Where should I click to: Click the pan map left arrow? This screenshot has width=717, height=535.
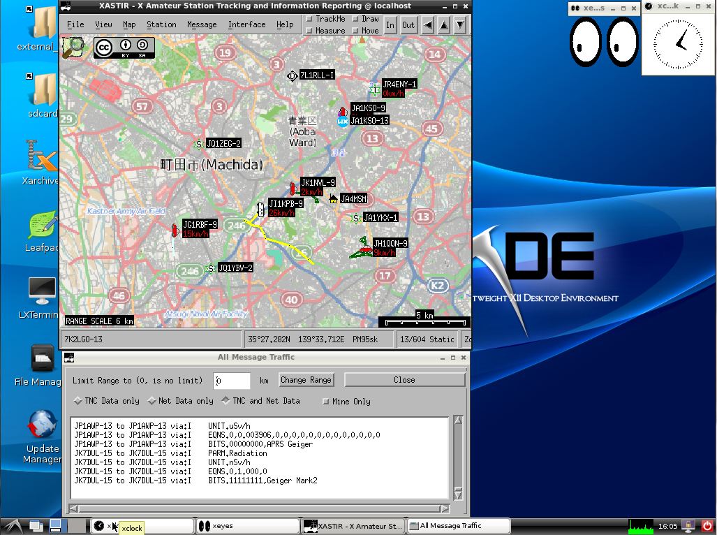pos(428,25)
